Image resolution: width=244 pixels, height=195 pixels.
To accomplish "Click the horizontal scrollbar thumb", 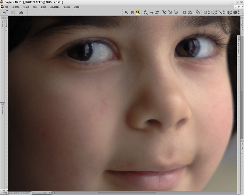I will click(x=127, y=193).
